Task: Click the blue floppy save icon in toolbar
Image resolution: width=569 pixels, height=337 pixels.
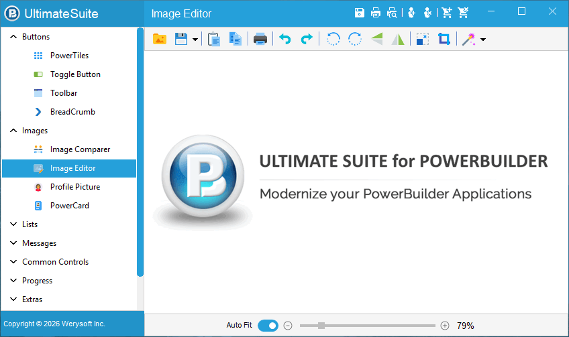Action: click(x=181, y=39)
